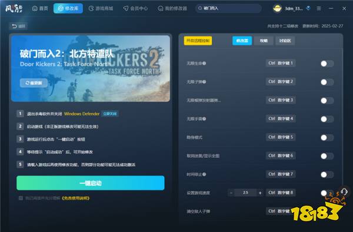Viewport: 353px width, 232px height.
Task: Click the title 破门而入2：北方特遣队
Action: [66, 54]
